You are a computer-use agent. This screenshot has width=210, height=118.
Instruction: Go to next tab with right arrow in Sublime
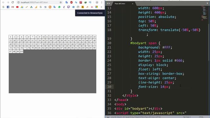pyautogui.click(x=109, y=4)
